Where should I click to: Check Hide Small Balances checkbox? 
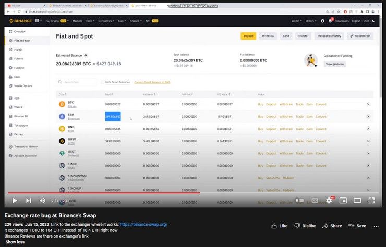102,82
